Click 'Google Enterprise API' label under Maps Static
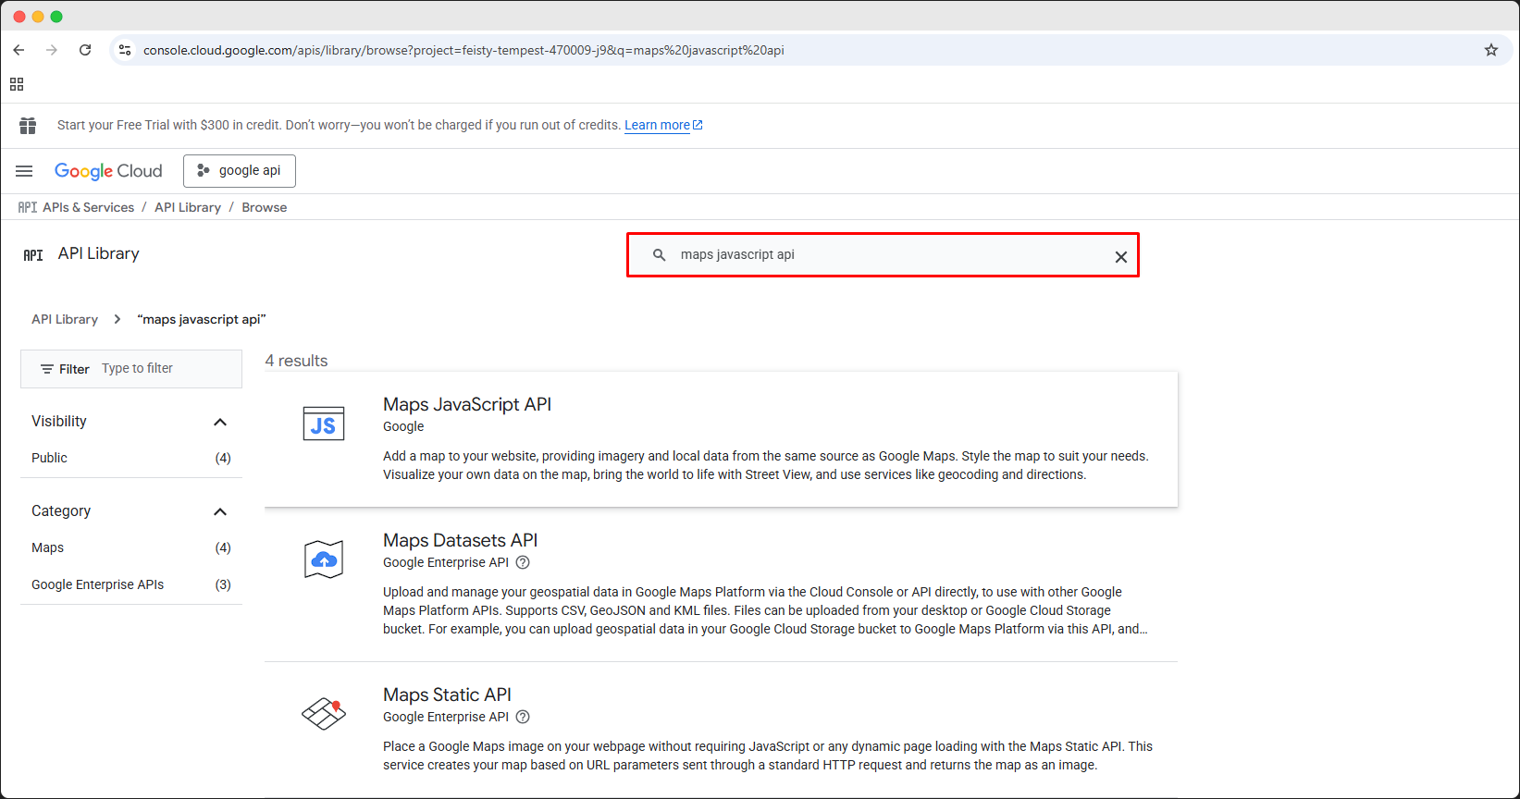 coord(446,717)
